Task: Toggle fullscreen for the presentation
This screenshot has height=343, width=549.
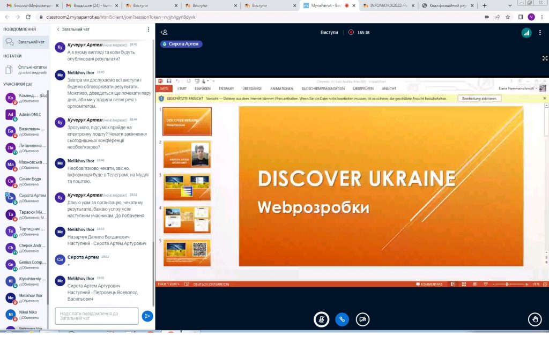Action: pos(545,58)
